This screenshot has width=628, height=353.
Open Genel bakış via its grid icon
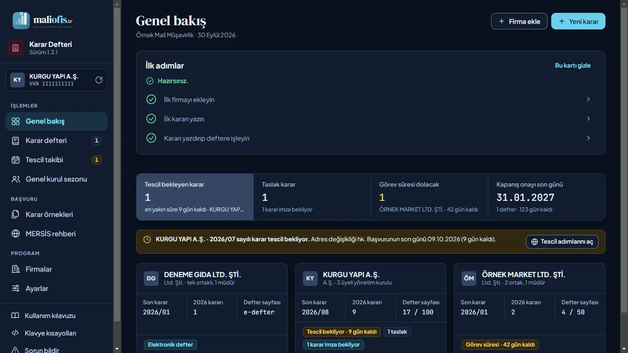(x=16, y=121)
